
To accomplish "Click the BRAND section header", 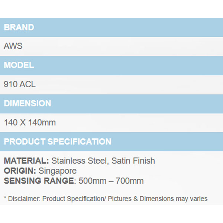I will point(19,28).
